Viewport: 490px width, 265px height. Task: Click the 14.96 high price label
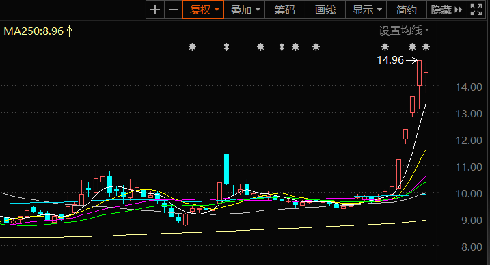point(390,60)
